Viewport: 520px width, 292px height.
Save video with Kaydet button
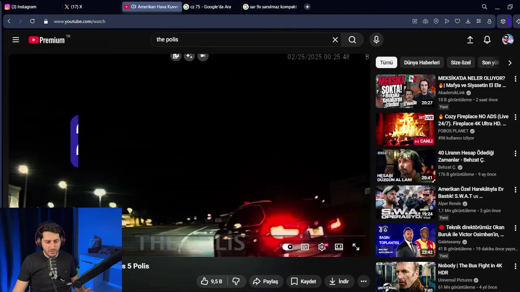(x=304, y=281)
